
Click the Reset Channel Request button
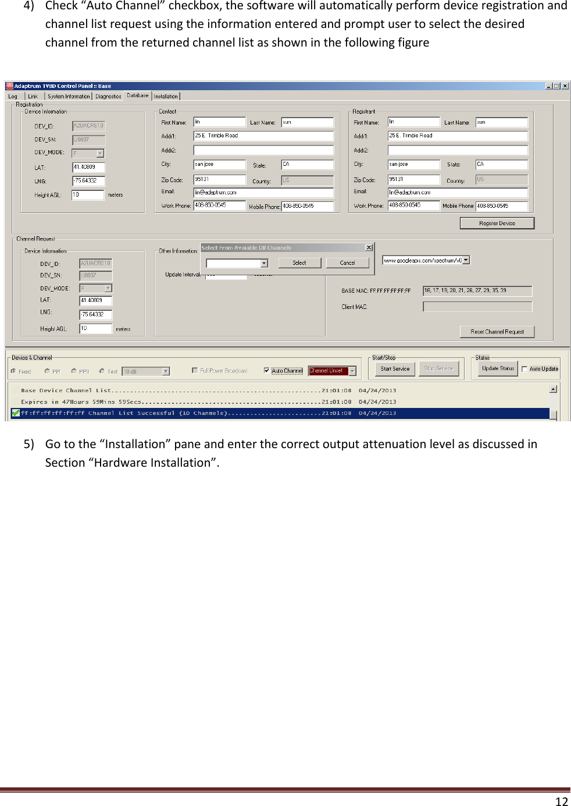[x=497, y=332]
